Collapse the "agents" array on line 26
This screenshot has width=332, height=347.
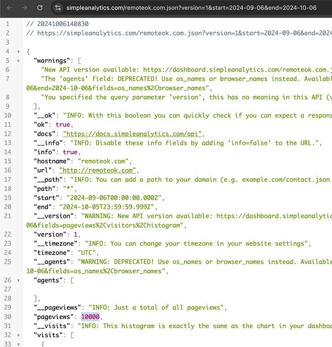[19, 280]
